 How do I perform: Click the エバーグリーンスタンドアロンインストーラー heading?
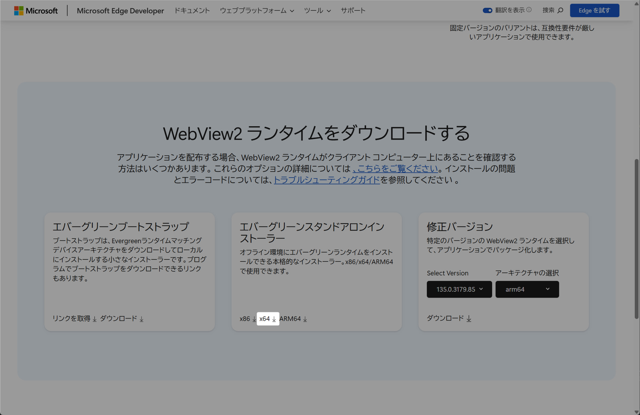click(x=312, y=233)
